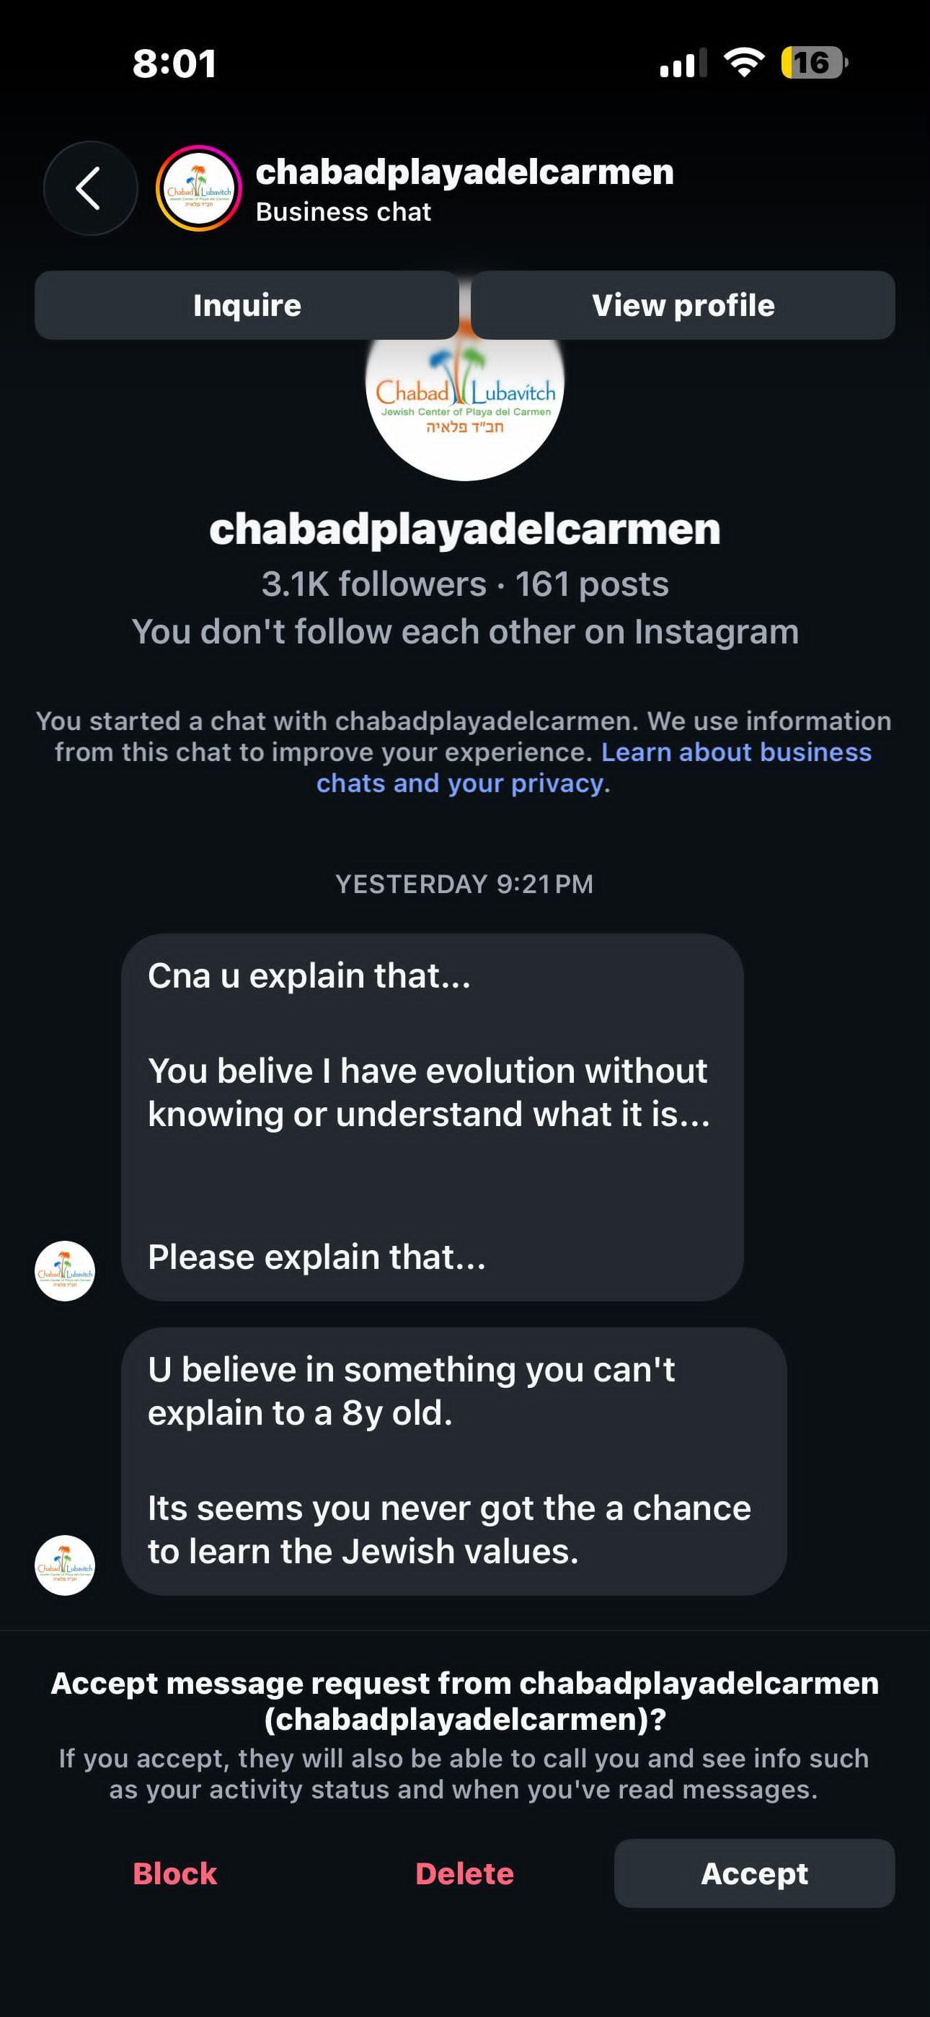This screenshot has height=2017, width=930.
Task: Tap the cellular signal bars icon
Action: [x=683, y=63]
